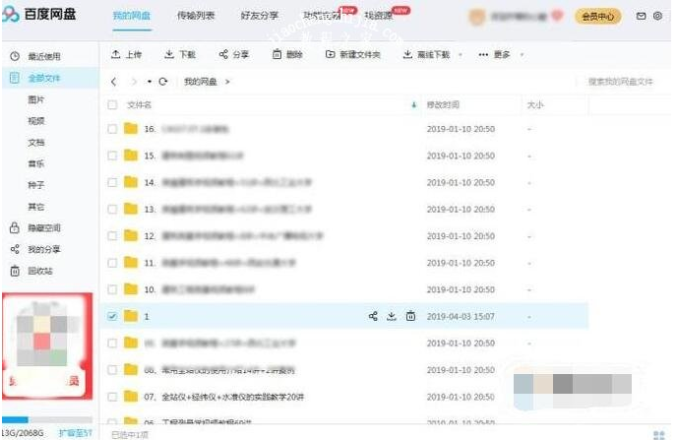Image resolution: width=678 pixels, height=440 pixels.
Task: Click the 离线下载 offline download button
Action: pyautogui.click(x=427, y=54)
